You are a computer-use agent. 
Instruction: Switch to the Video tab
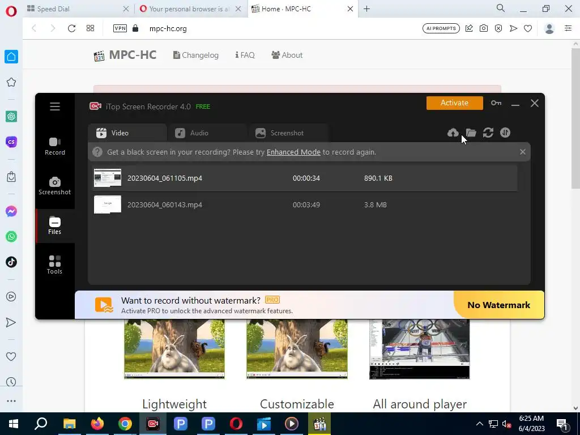pos(127,133)
